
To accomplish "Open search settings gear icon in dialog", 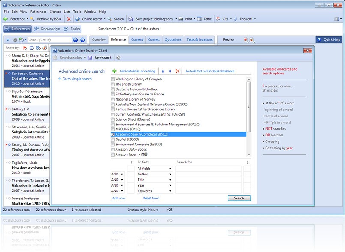I will 119,58.
